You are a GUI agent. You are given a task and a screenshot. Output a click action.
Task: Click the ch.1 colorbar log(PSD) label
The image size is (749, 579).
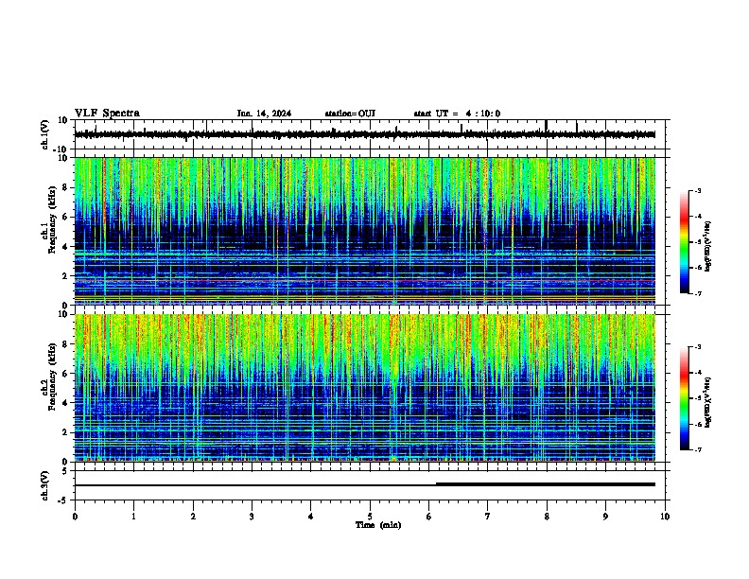(x=707, y=246)
